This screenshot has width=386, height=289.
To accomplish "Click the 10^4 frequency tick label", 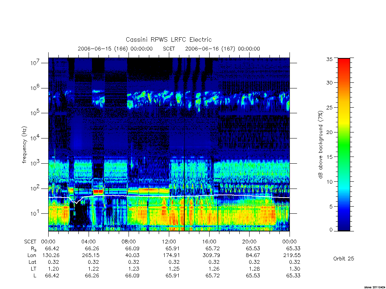I will [35, 138].
